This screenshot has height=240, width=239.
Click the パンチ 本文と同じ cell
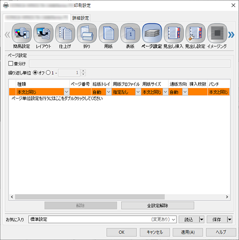(x=219, y=92)
